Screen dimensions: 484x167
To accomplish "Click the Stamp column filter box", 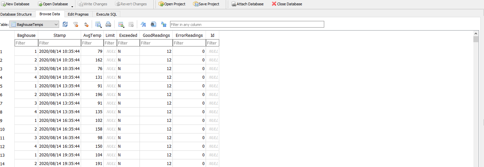I will coord(59,43).
